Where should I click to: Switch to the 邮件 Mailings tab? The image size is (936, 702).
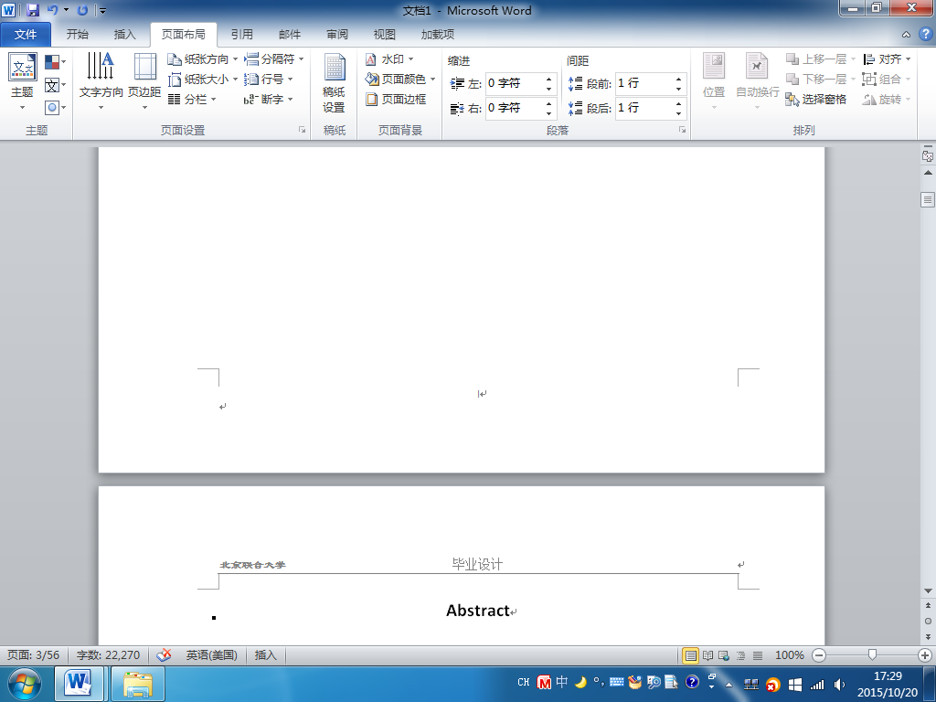290,35
